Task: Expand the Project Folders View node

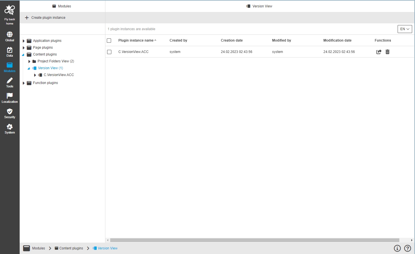Action: click(x=29, y=61)
